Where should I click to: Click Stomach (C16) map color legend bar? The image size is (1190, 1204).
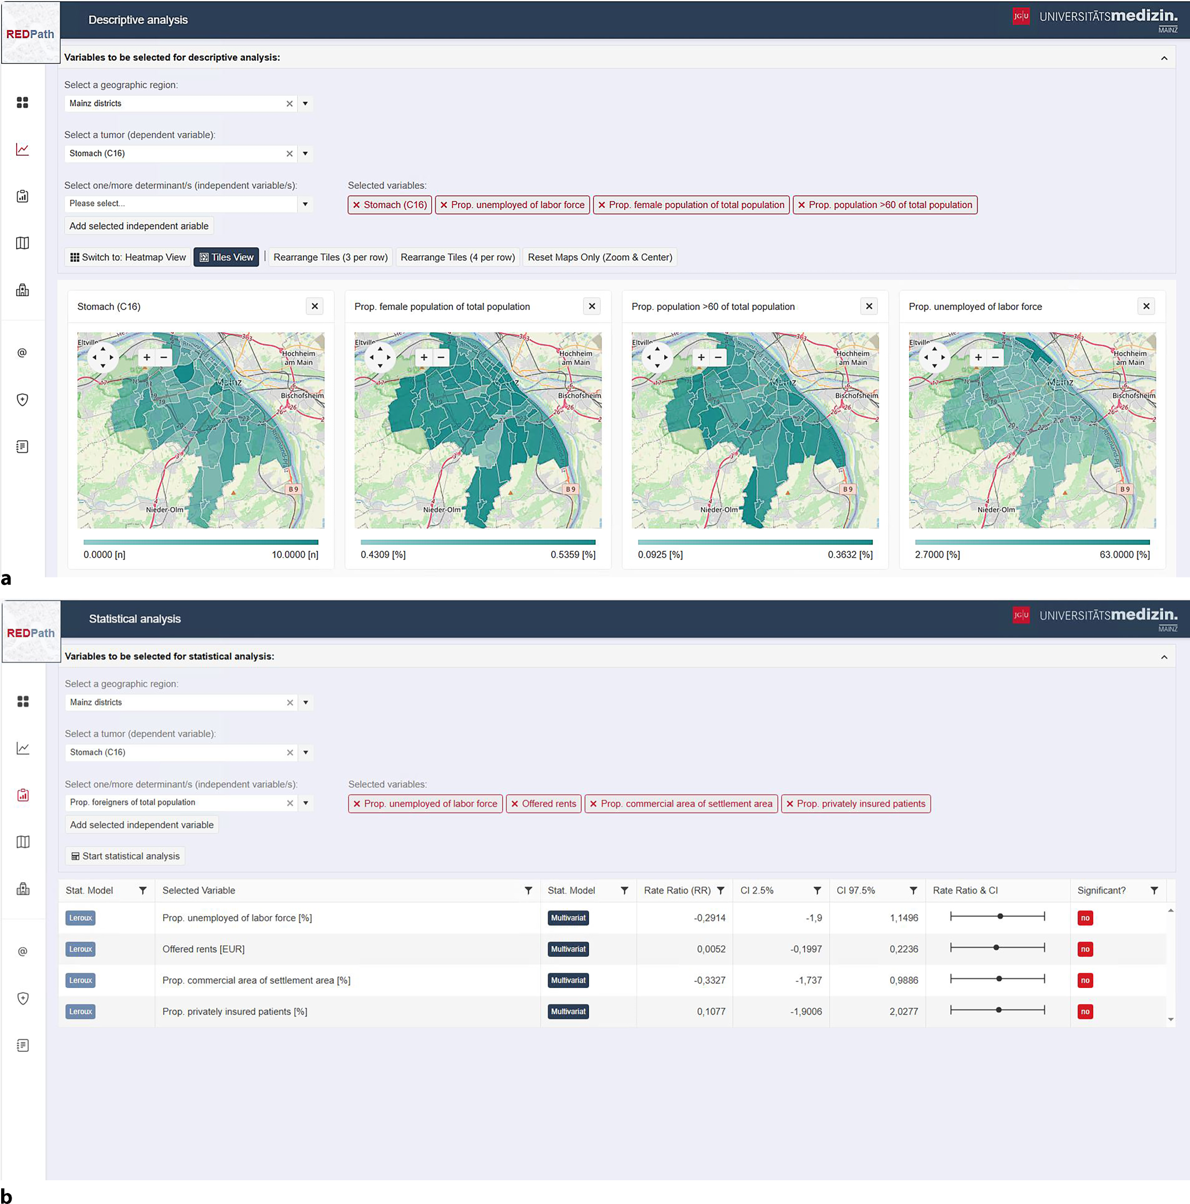tap(200, 542)
